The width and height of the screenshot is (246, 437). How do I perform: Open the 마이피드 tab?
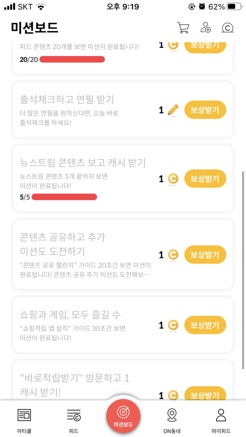tap(221, 419)
